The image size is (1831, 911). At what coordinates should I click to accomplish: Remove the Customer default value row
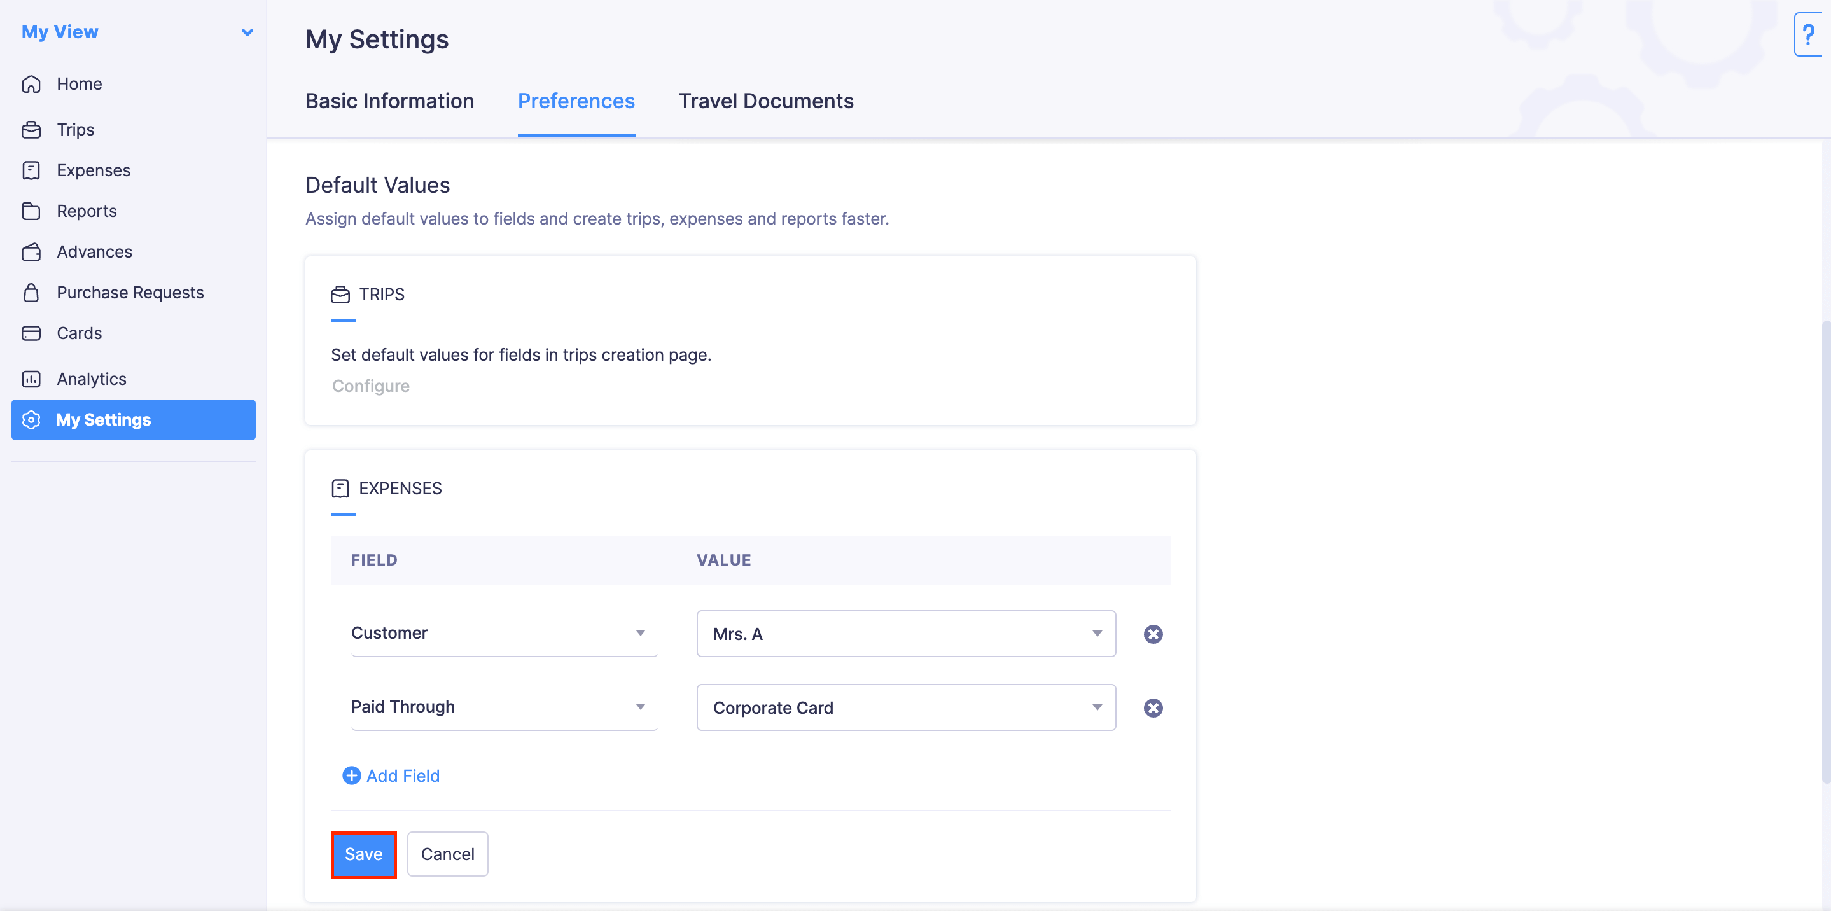click(1153, 634)
